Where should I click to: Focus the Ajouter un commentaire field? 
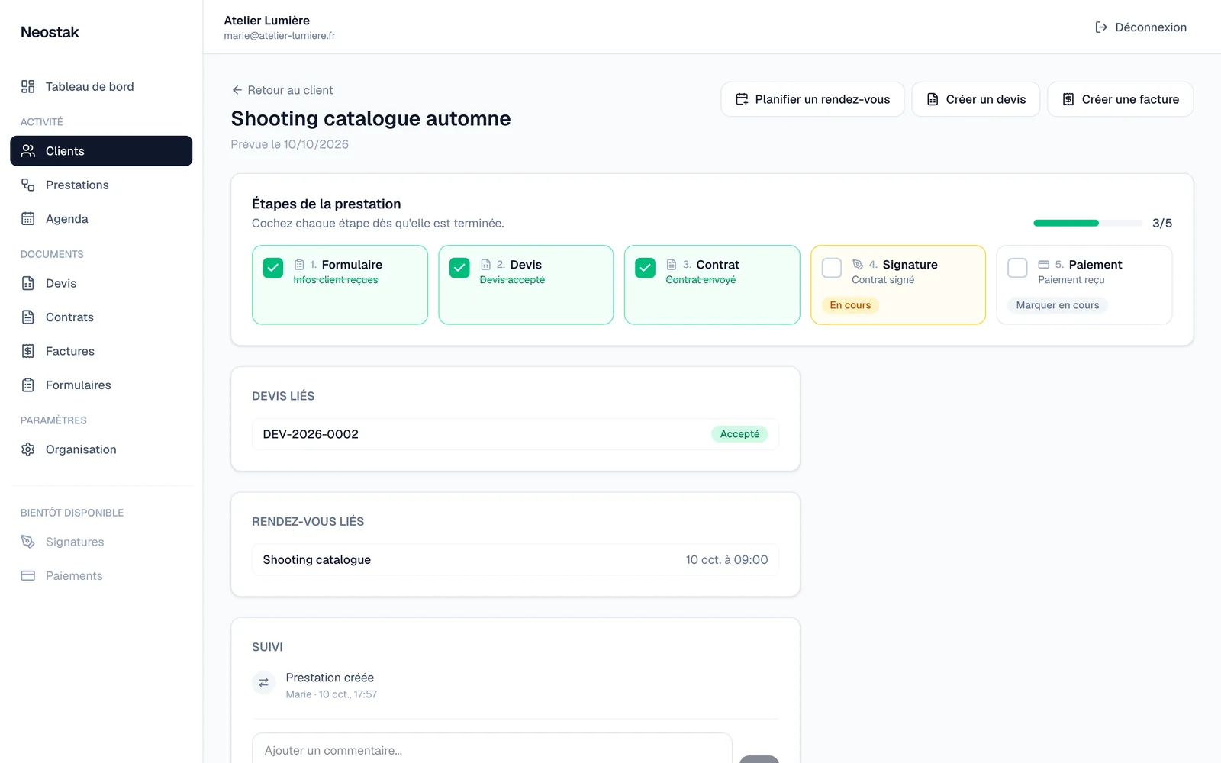point(492,750)
